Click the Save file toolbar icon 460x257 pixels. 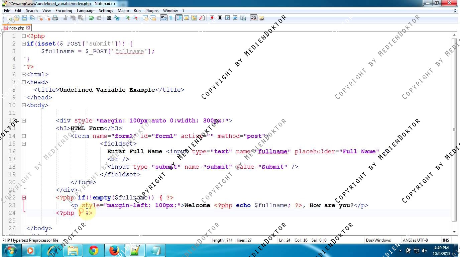24,18
